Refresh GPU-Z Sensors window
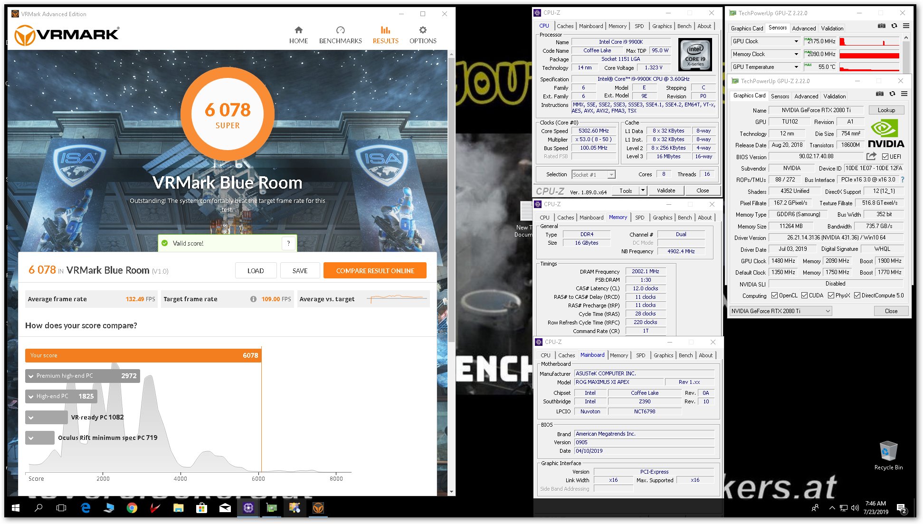 [894, 26]
